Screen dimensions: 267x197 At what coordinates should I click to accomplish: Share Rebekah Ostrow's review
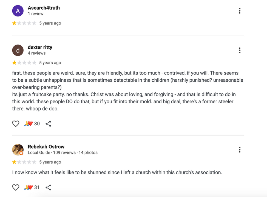(x=48, y=187)
